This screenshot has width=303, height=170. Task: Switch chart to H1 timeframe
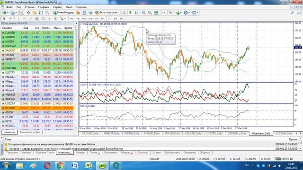[x=97, y=19]
